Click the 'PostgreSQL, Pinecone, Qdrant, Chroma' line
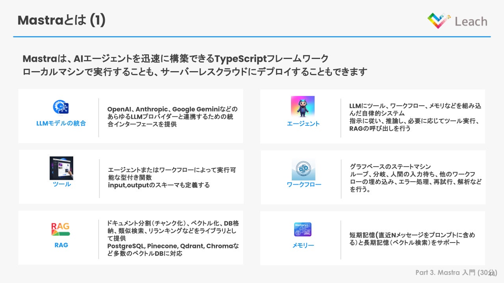This screenshot has height=283, width=504. pyautogui.click(x=173, y=250)
